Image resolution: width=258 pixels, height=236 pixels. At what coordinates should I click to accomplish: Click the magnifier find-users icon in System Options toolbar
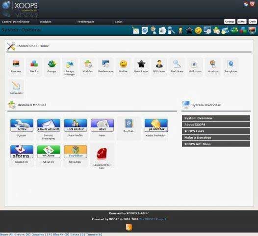click(x=171, y=30)
